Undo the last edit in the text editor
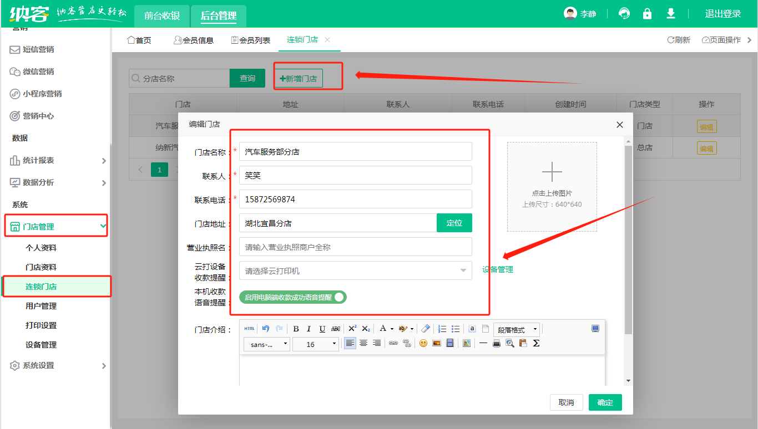 [265, 329]
